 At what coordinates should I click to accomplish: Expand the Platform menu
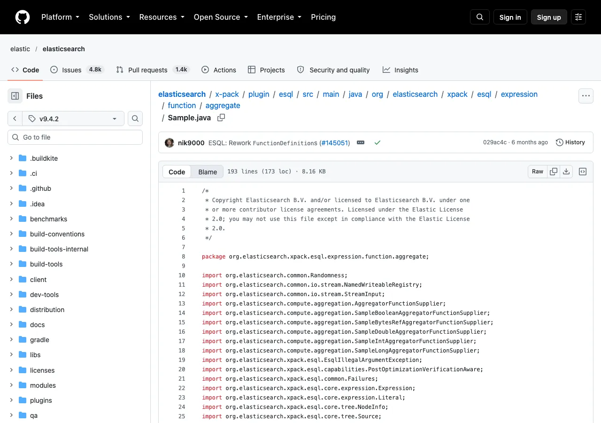[x=61, y=17]
